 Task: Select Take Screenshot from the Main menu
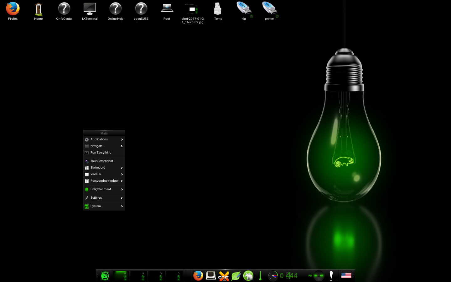[x=102, y=161]
